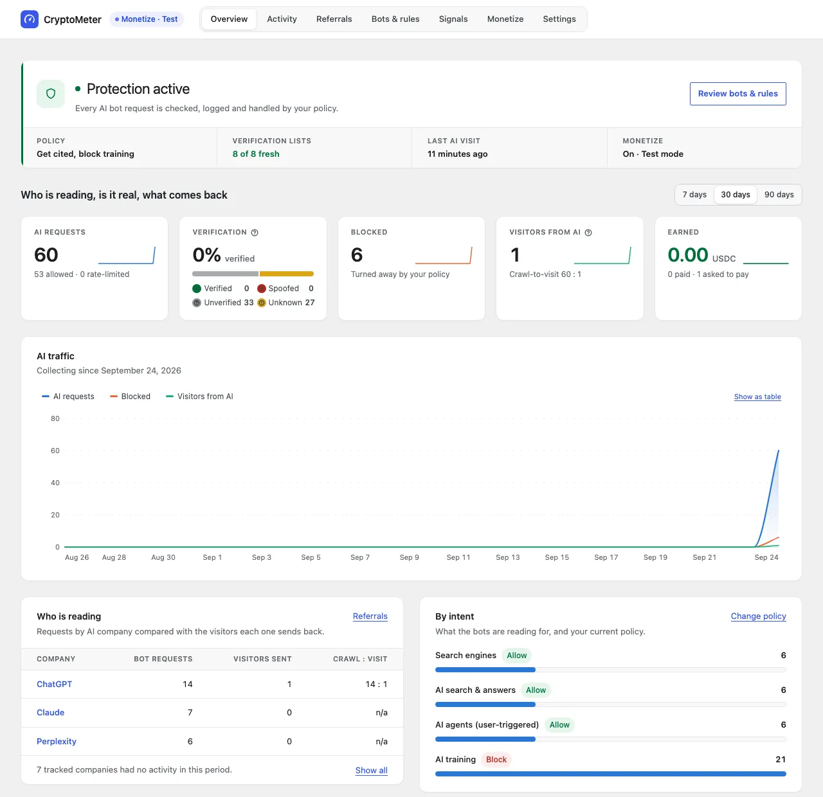Switch to the Activity tab
This screenshot has width=823, height=797.
click(x=282, y=19)
